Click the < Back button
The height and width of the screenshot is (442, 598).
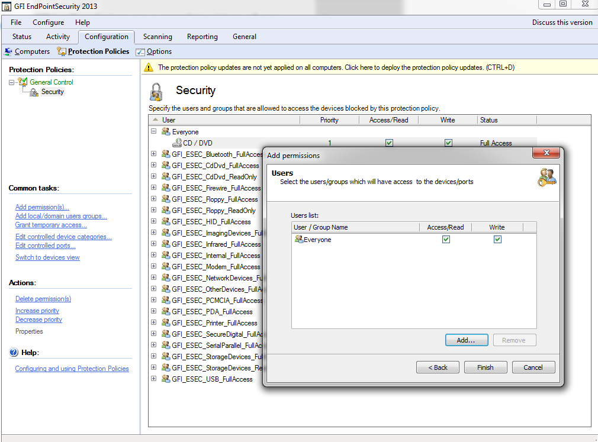point(438,367)
